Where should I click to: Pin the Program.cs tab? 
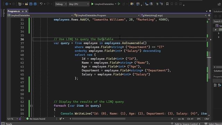point(23,11)
